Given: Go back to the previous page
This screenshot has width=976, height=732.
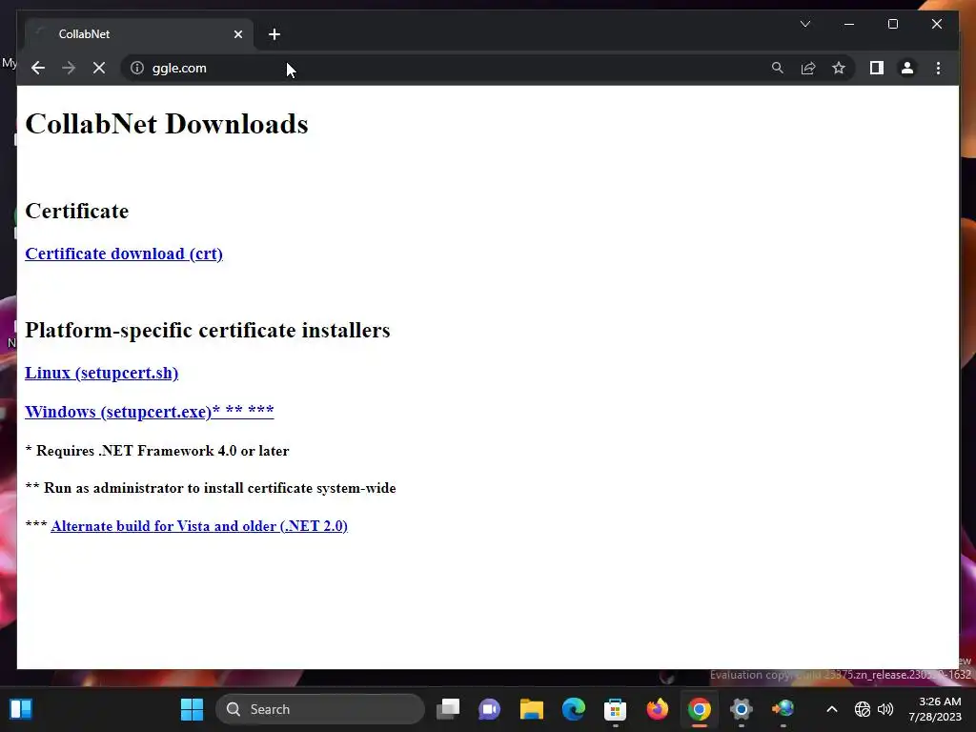Looking at the screenshot, I should pos(38,68).
